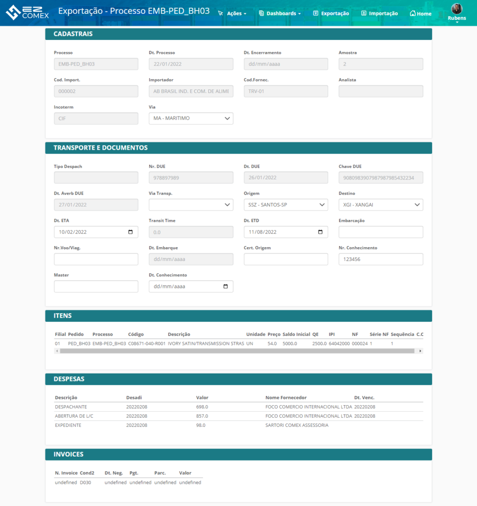Image resolution: width=477 pixels, height=506 pixels.
Task: Open the Via dropdown MA - MARITIMO
Action: coord(191,119)
